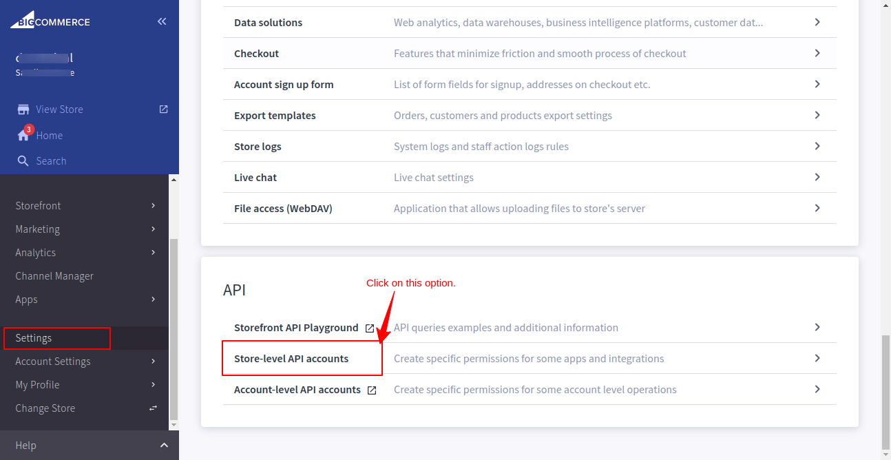Open Storefront menu item
Screen dimensions: 891x460
38,206
